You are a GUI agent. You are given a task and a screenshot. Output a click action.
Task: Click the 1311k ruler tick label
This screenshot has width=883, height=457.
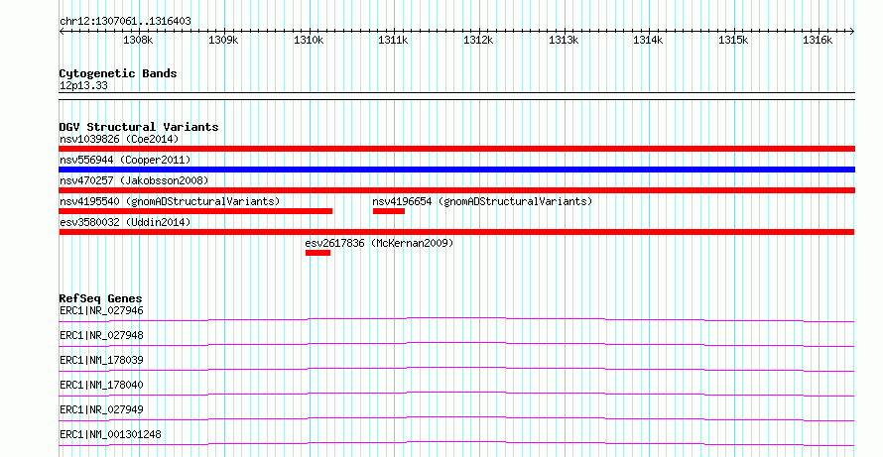pyautogui.click(x=393, y=40)
